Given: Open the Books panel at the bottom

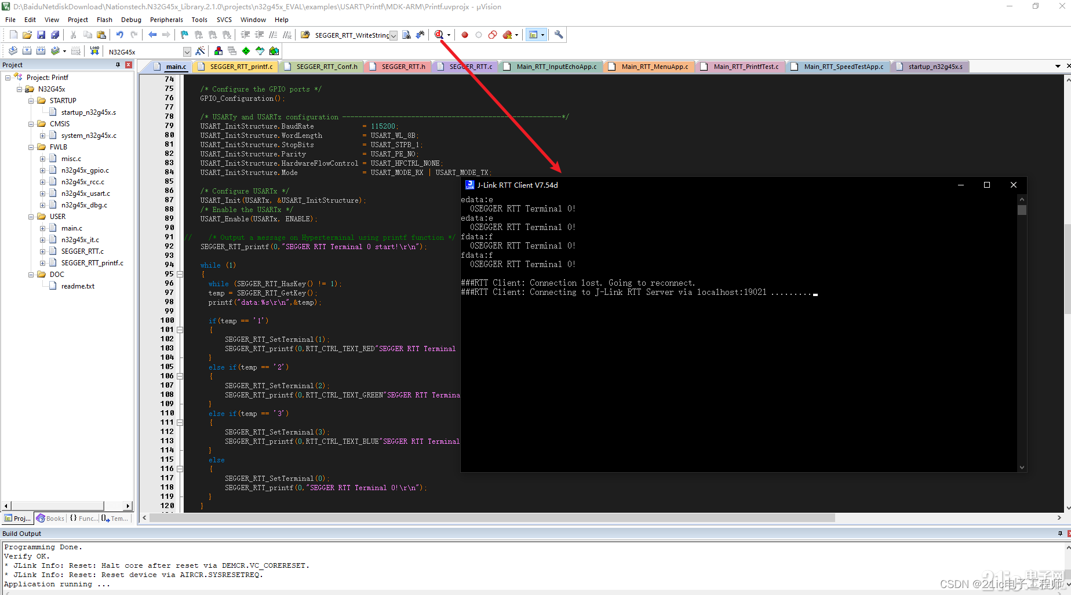Looking at the screenshot, I should coord(51,518).
